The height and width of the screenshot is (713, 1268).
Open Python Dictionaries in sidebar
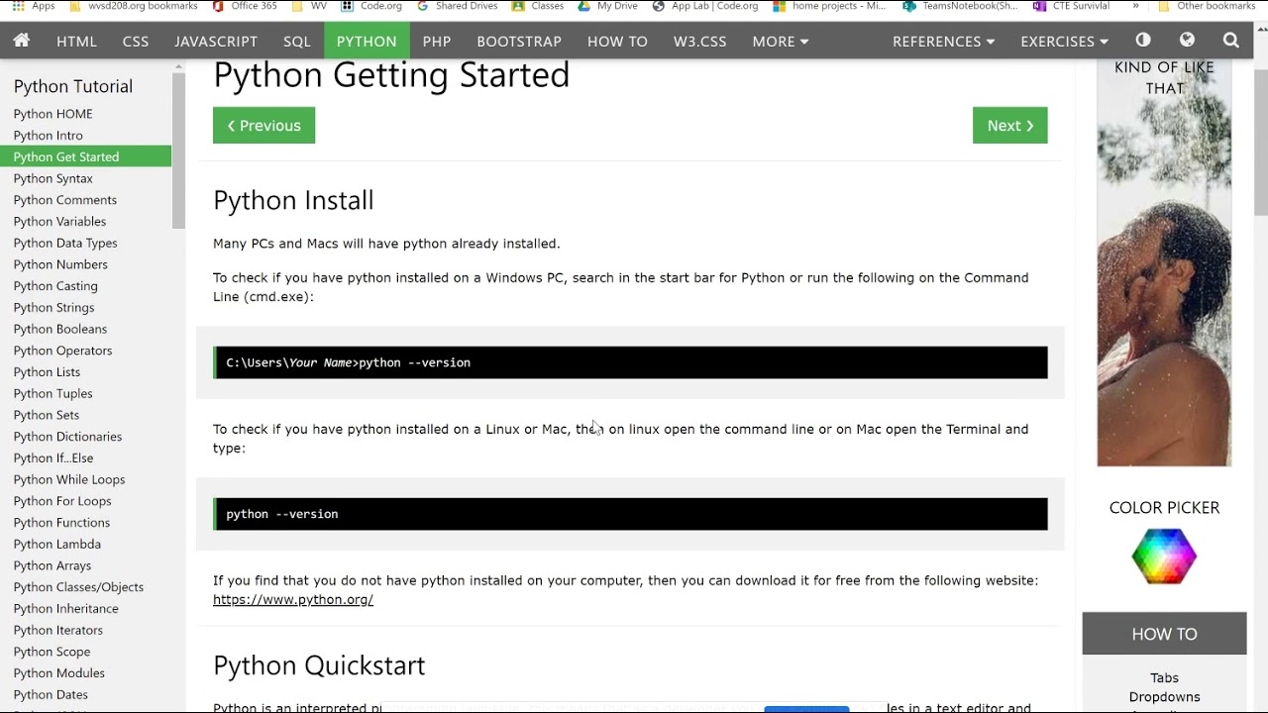tap(67, 437)
